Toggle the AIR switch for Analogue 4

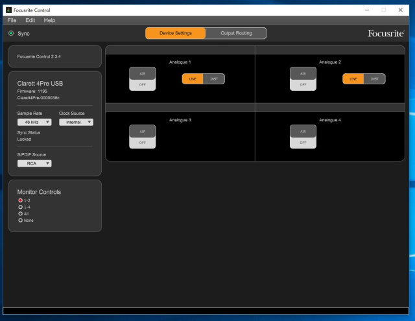(303, 137)
